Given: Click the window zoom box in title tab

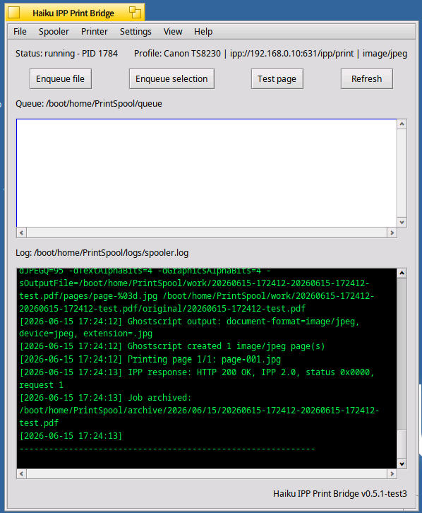Looking at the screenshot, I should [x=135, y=13].
